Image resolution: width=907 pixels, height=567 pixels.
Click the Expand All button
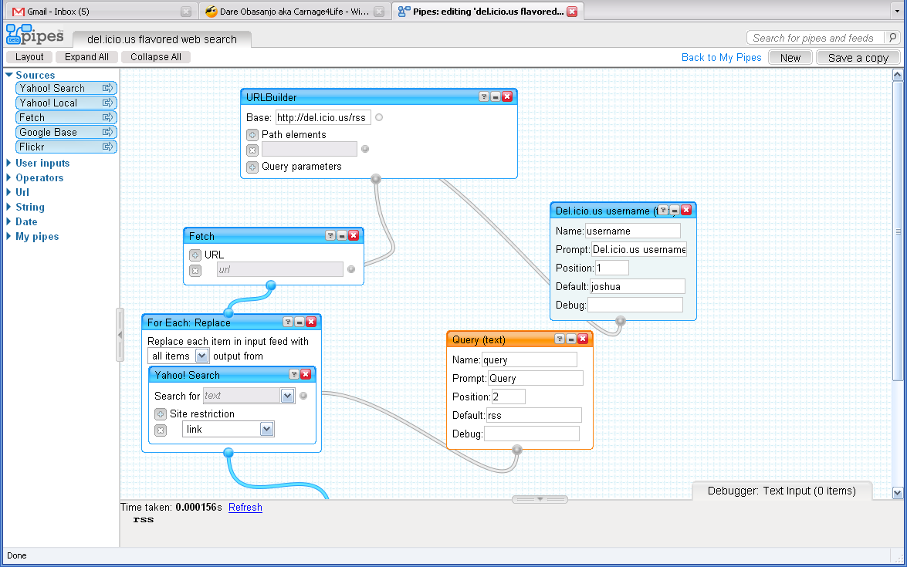pos(86,56)
